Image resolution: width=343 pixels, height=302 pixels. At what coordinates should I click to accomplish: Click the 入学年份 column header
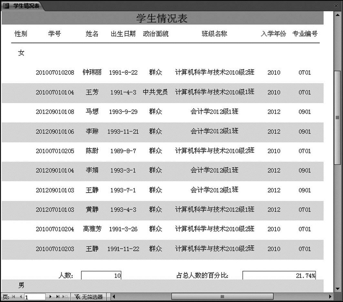click(273, 34)
